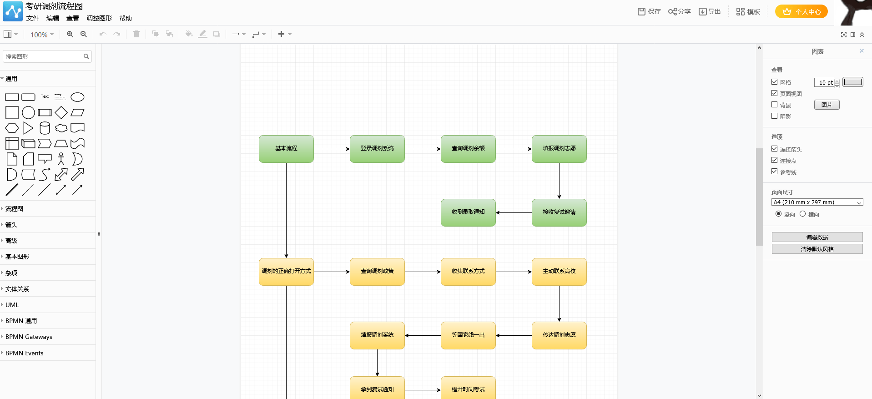The width and height of the screenshot is (872, 399).
Task: Select the cloud shape
Action: (x=61, y=128)
